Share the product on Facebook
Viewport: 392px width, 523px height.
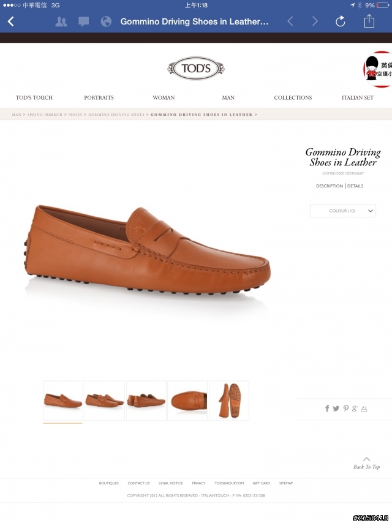click(327, 408)
